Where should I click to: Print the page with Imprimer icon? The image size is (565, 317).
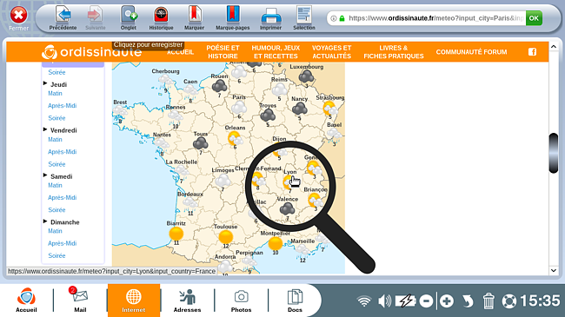(x=271, y=17)
